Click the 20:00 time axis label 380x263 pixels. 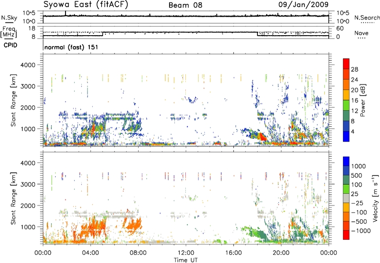281,253
